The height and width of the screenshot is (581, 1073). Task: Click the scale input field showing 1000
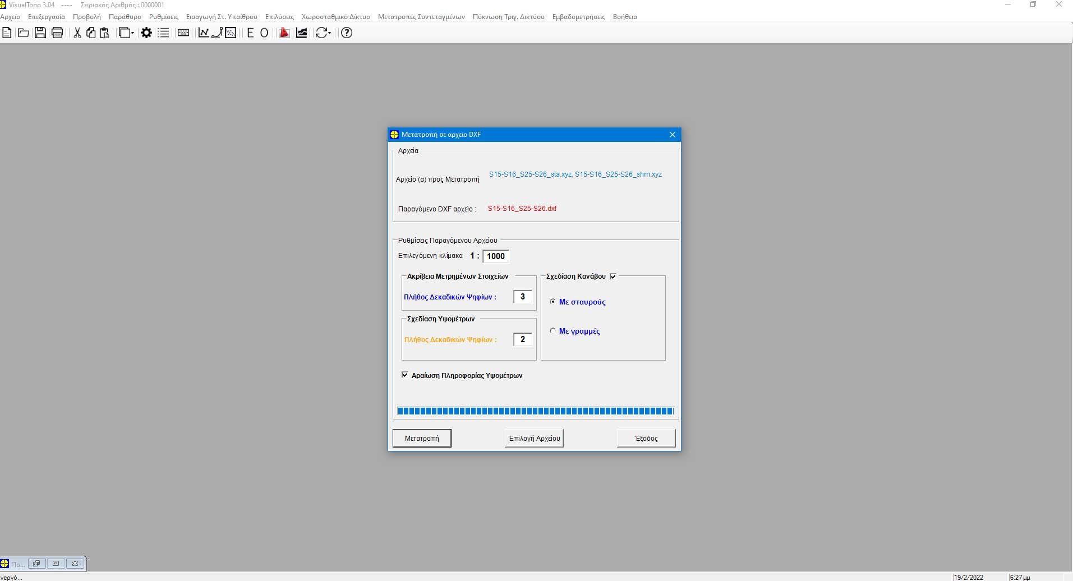[x=496, y=256]
